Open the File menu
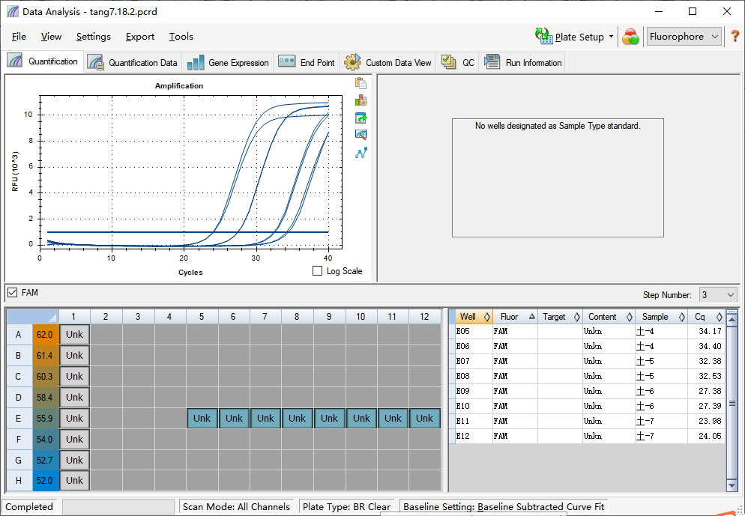The image size is (745, 516). tap(19, 37)
